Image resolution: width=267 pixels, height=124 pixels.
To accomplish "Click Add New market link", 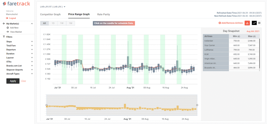I will coord(14,28).
